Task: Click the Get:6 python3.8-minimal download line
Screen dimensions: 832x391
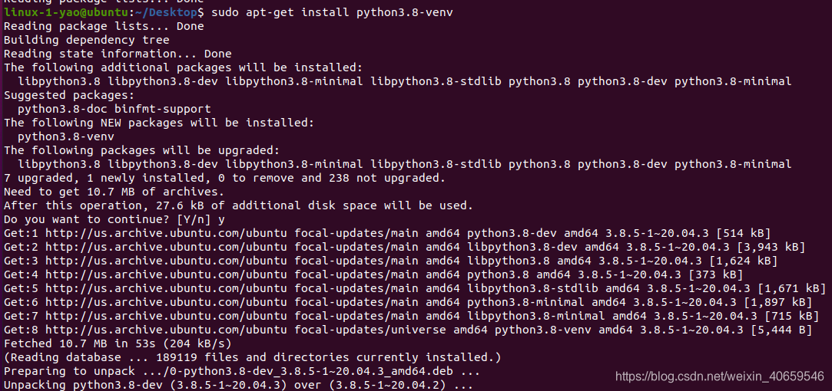Action: coord(408,301)
